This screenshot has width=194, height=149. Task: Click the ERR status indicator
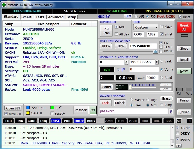tap(8, 121)
